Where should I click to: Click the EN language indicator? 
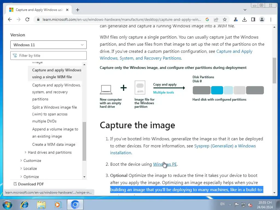click(222, 204)
